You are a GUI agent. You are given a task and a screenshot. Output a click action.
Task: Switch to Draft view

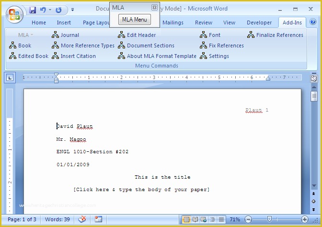(x=221, y=220)
